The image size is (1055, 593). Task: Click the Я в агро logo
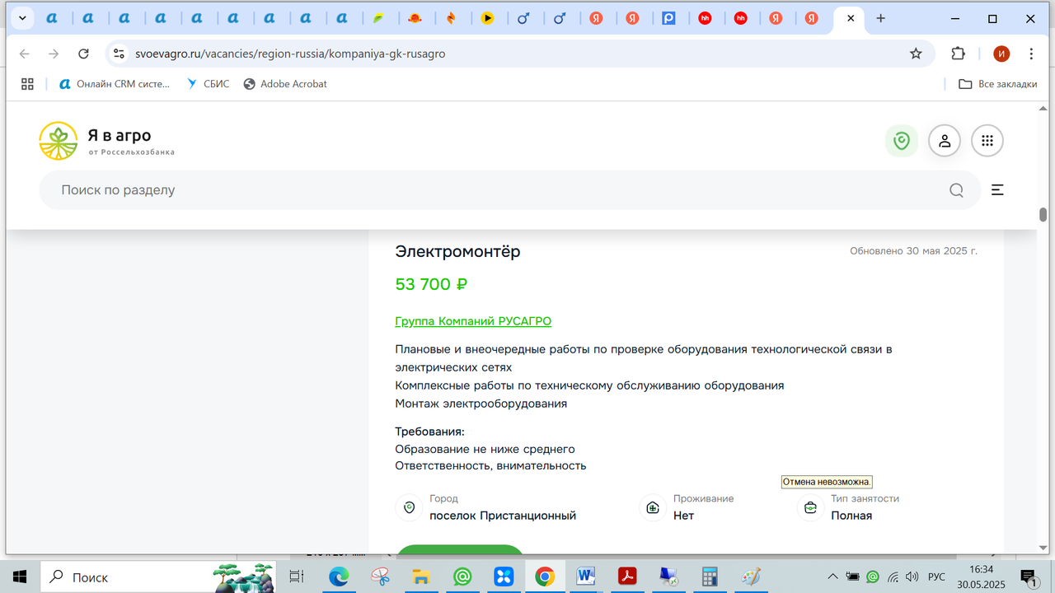(107, 141)
